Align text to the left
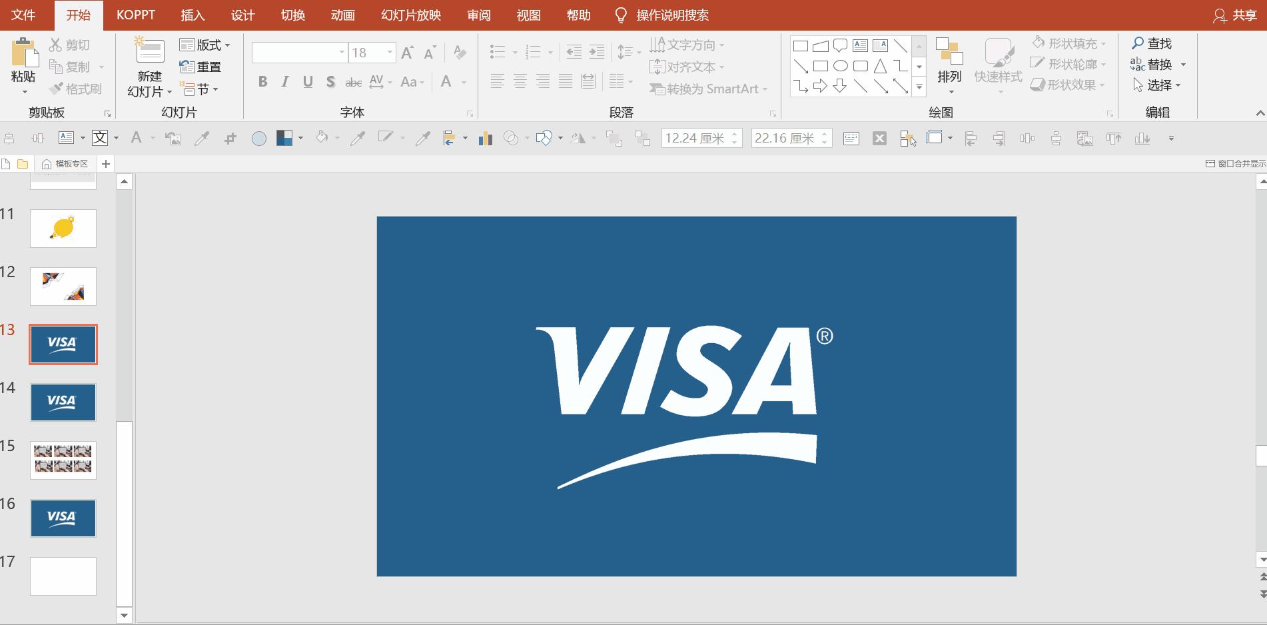The height and width of the screenshot is (625, 1267). [x=498, y=81]
